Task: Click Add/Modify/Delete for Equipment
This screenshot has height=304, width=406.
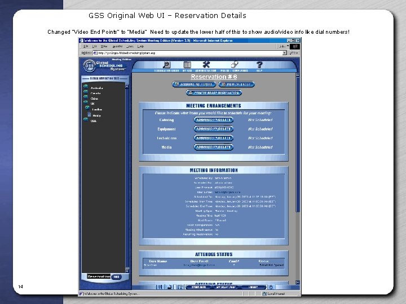Action: click(214, 129)
